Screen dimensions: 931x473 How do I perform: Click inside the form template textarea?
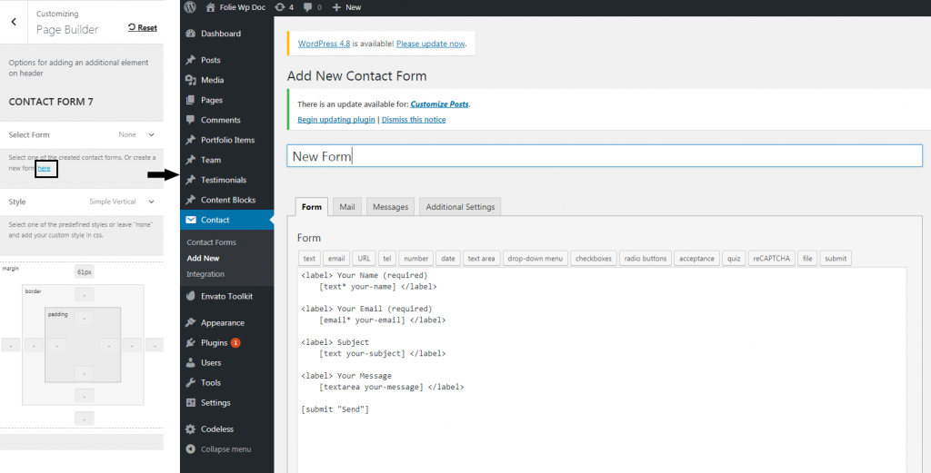pyautogui.click(x=602, y=370)
